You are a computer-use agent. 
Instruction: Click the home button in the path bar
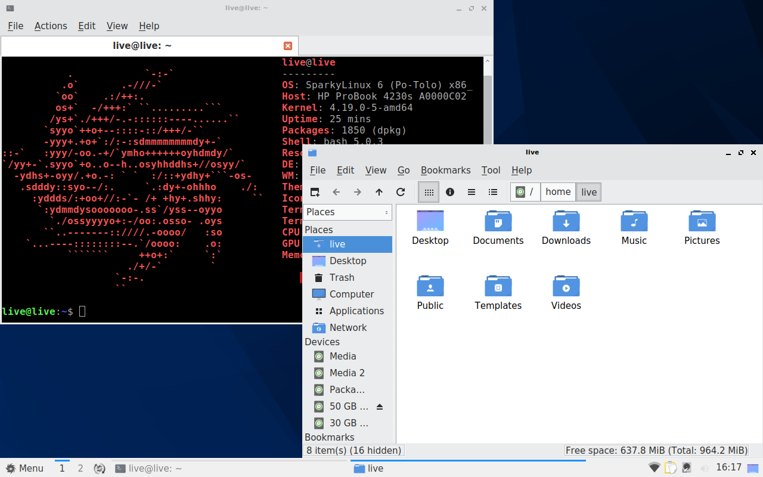coord(558,191)
